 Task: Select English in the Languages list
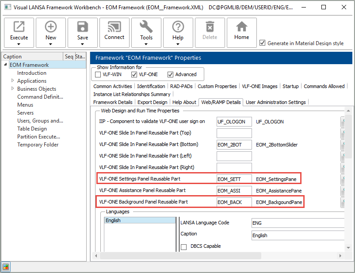[x=113, y=220]
